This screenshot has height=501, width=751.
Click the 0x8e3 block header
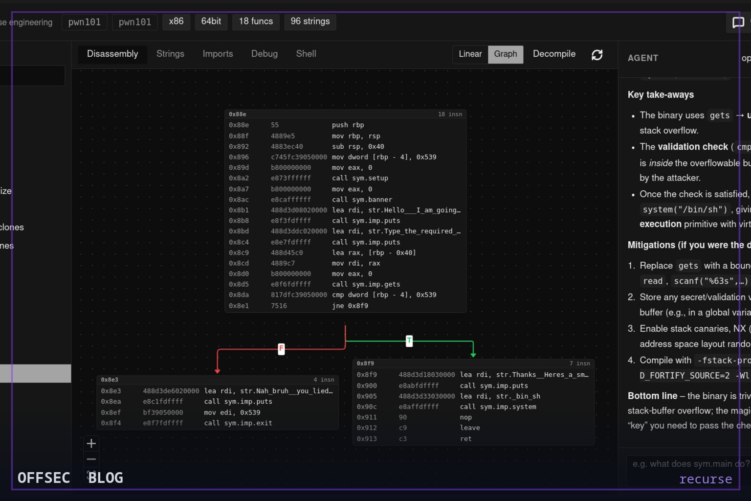click(x=218, y=380)
